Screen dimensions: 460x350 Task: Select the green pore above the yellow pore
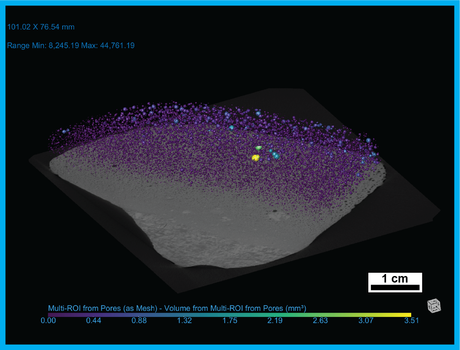tap(259, 148)
